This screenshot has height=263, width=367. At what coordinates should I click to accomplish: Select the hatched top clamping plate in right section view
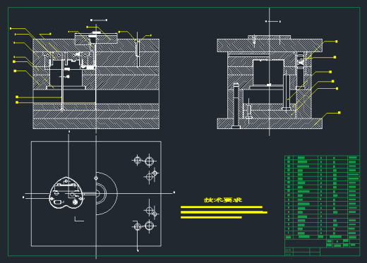point(270,46)
